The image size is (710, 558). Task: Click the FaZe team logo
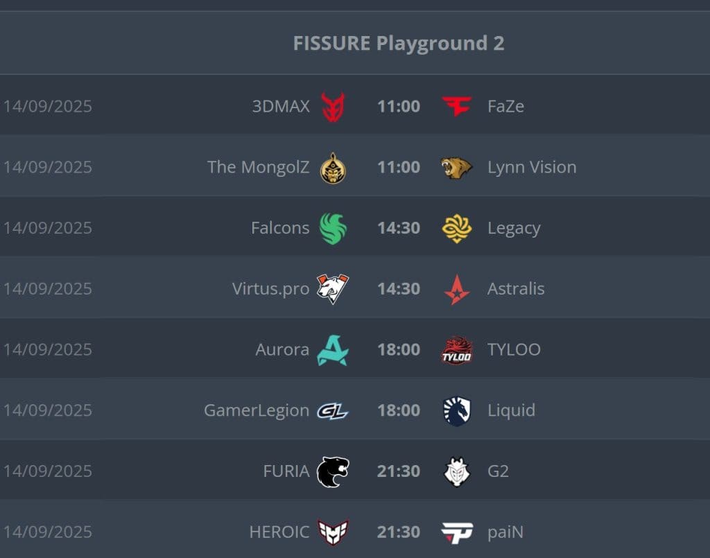[x=457, y=106]
